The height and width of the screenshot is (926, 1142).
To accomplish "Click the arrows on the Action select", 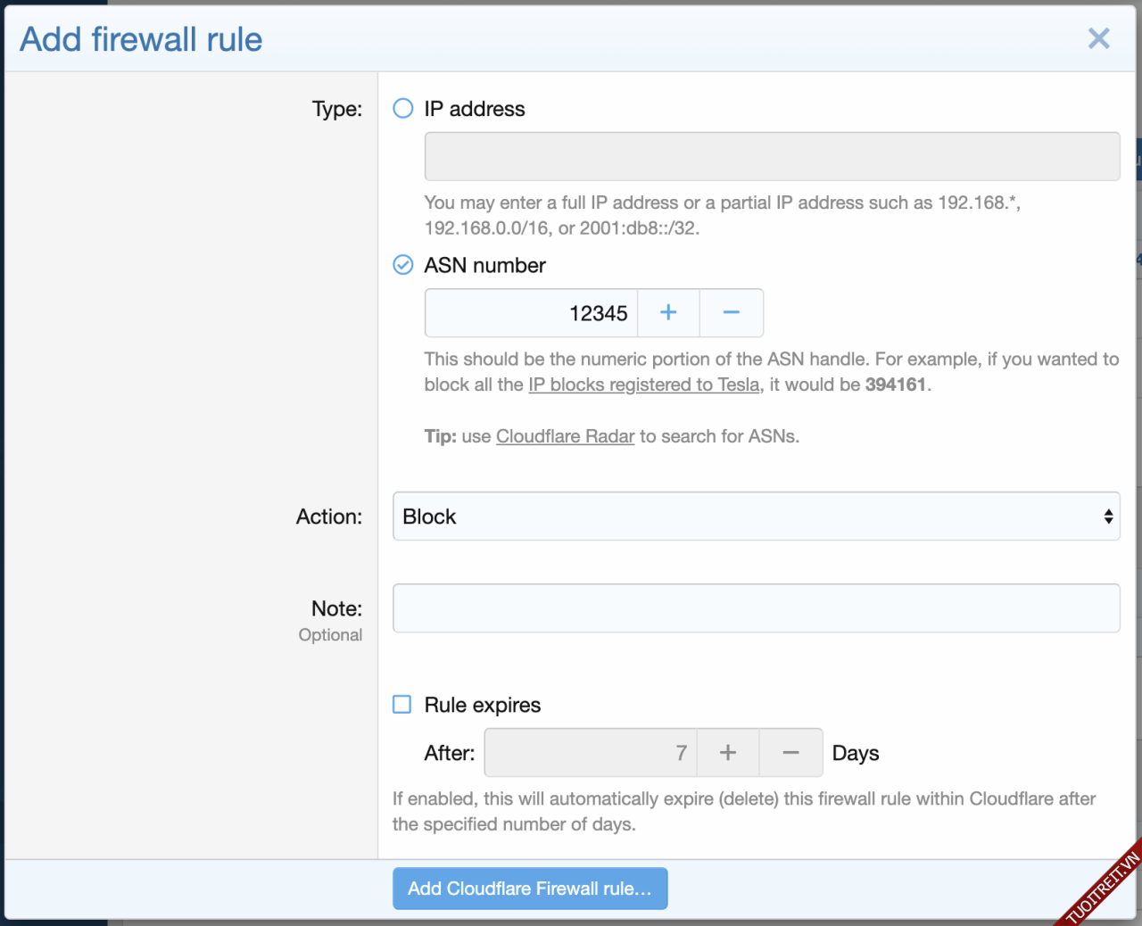I will click(x=1108, y=517).
